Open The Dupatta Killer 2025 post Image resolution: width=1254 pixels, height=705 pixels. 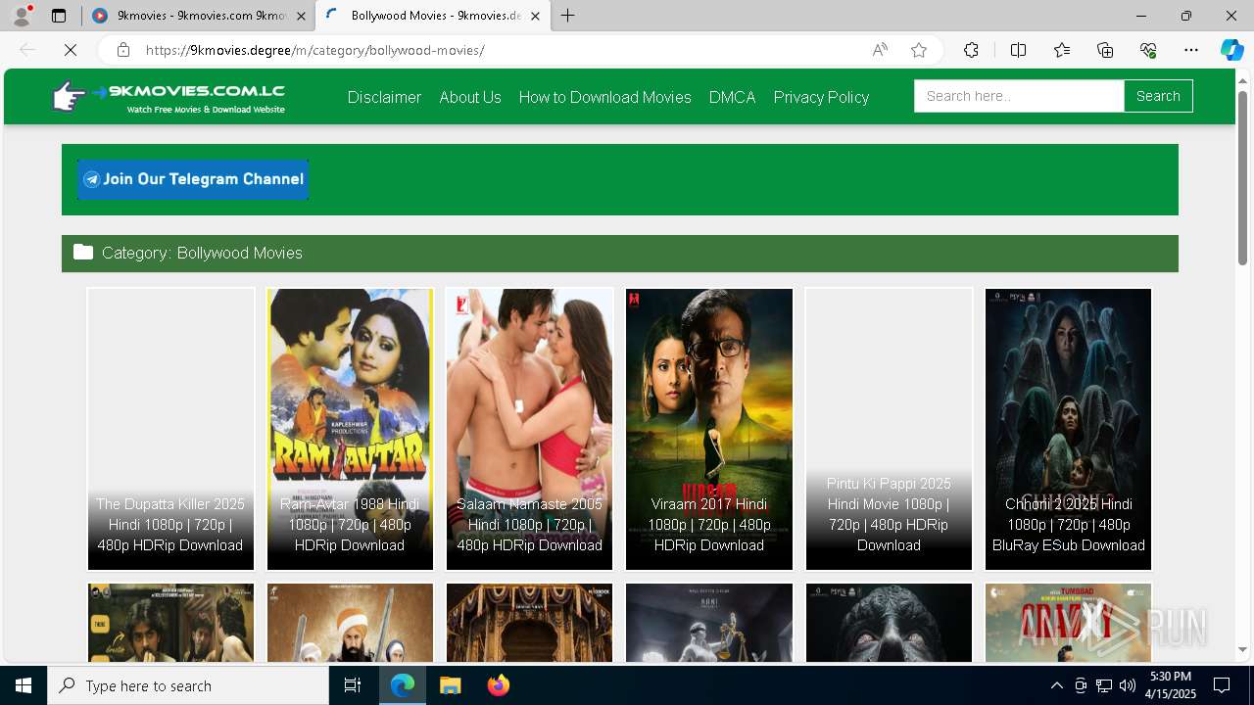(170, 429)
